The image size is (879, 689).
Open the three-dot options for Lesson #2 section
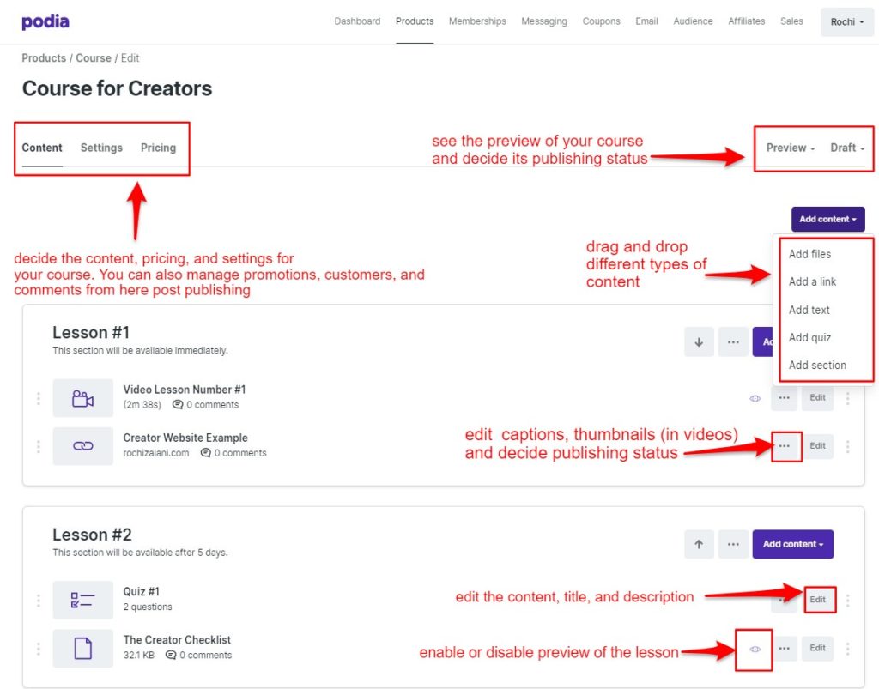click(x=733, y=544)
